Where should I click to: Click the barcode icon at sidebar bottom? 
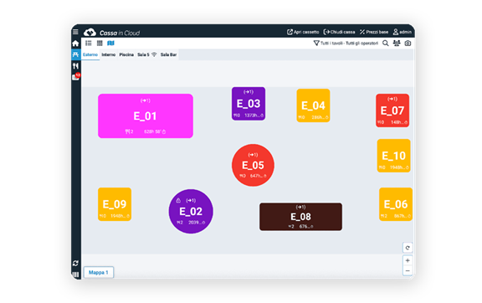pos(75,275)
